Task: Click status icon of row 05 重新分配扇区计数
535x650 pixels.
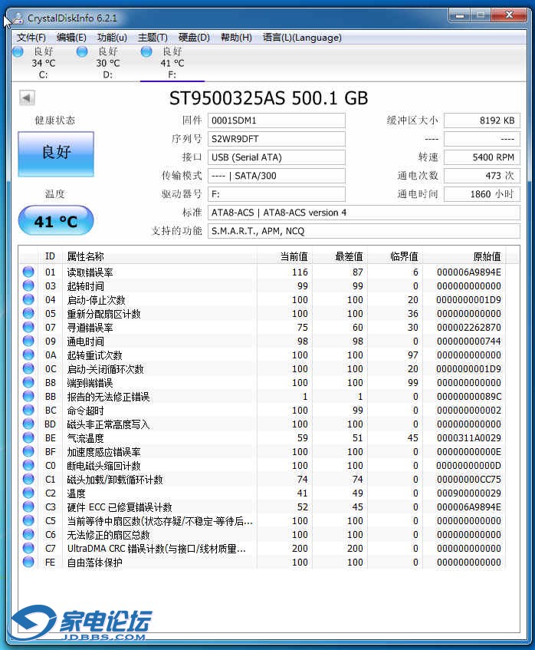Action: [28, 313]
